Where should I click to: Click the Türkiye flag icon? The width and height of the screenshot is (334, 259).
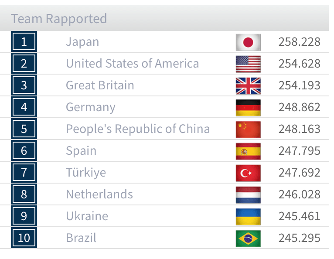click(x=248, y=173)
